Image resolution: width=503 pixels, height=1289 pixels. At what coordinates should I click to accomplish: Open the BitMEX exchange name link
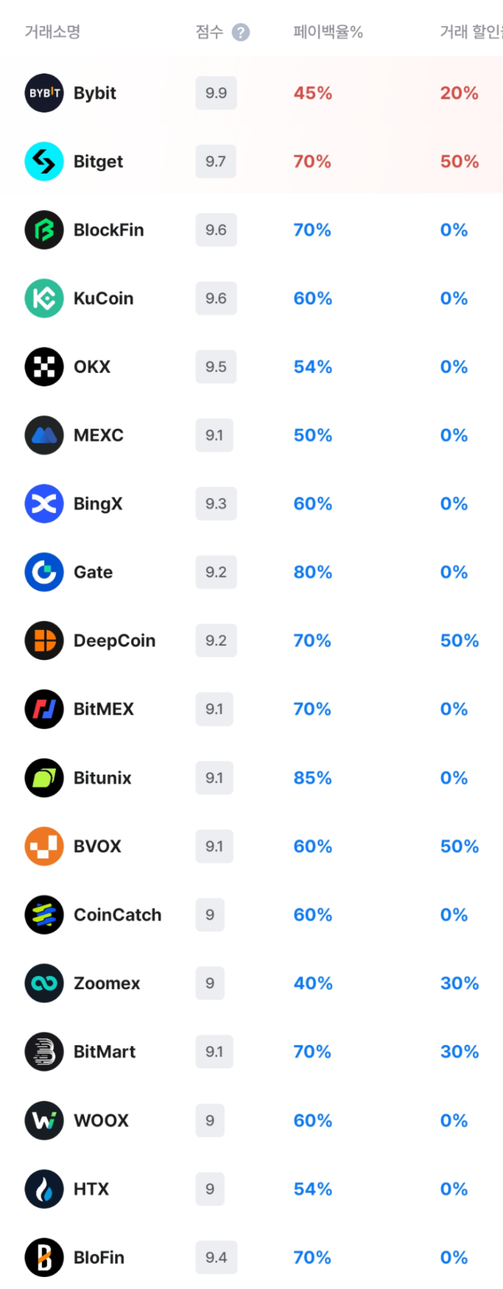(104, 709)
